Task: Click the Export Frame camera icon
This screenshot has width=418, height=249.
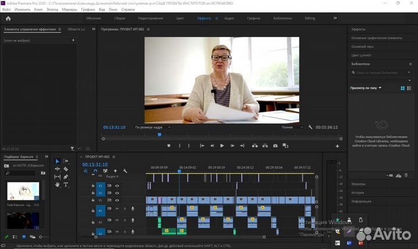Action: click(x=275, y=146)
